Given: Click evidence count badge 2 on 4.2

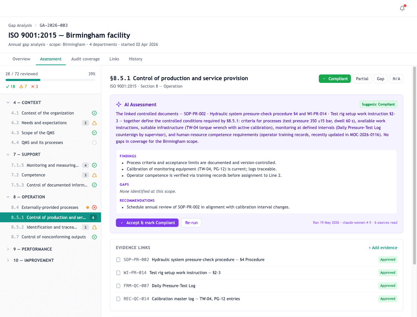Looking at the screenshot, I should pos(85,123).
